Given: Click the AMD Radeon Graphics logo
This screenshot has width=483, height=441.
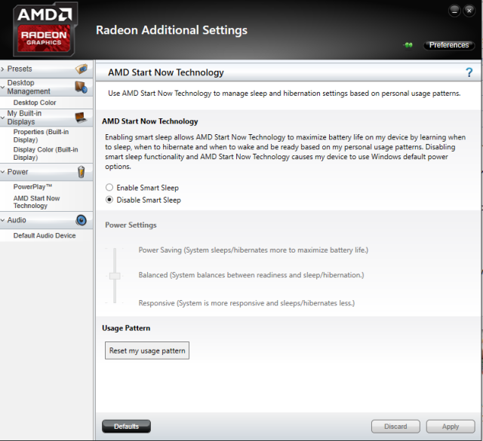Looking at the screenshot, I should click(44, 29).
